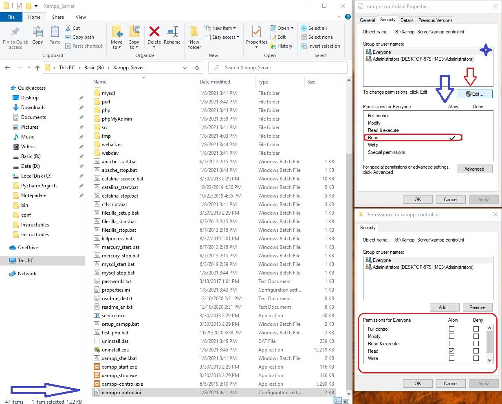
Task: Click the uninstall.exe file icon
Action: (97, 350)
